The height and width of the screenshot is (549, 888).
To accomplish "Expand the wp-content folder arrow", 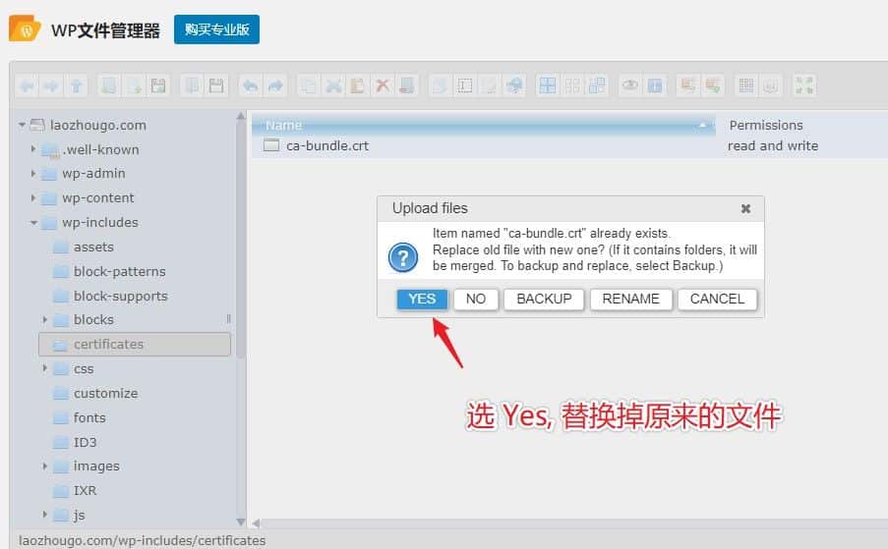I will tap(32, 197).
